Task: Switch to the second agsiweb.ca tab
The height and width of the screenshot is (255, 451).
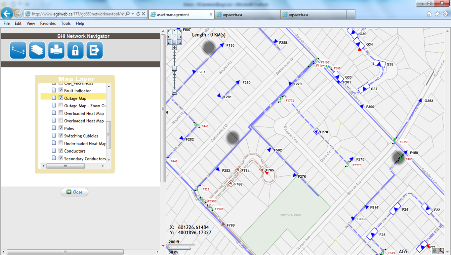Action: 247,15
